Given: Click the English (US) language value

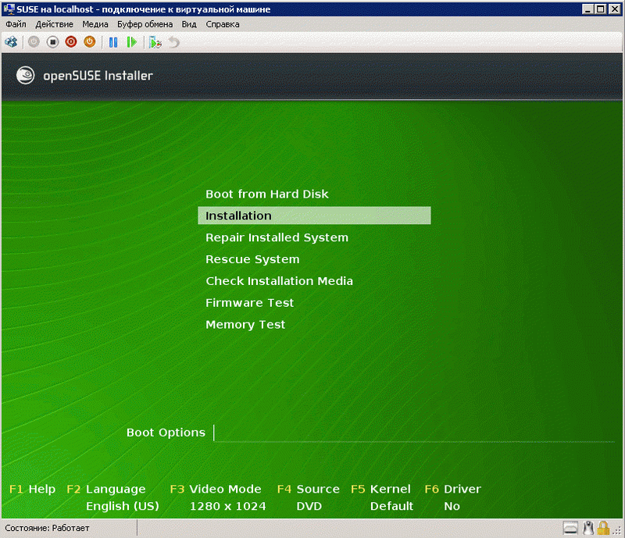Looking at the screenshot, I should pyautogui.click(x=123, y=506).
